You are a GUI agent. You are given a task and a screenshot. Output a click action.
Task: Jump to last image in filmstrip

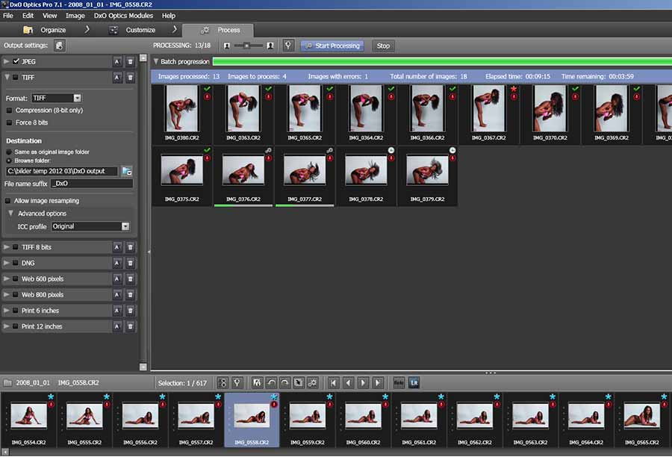[378, 382]
